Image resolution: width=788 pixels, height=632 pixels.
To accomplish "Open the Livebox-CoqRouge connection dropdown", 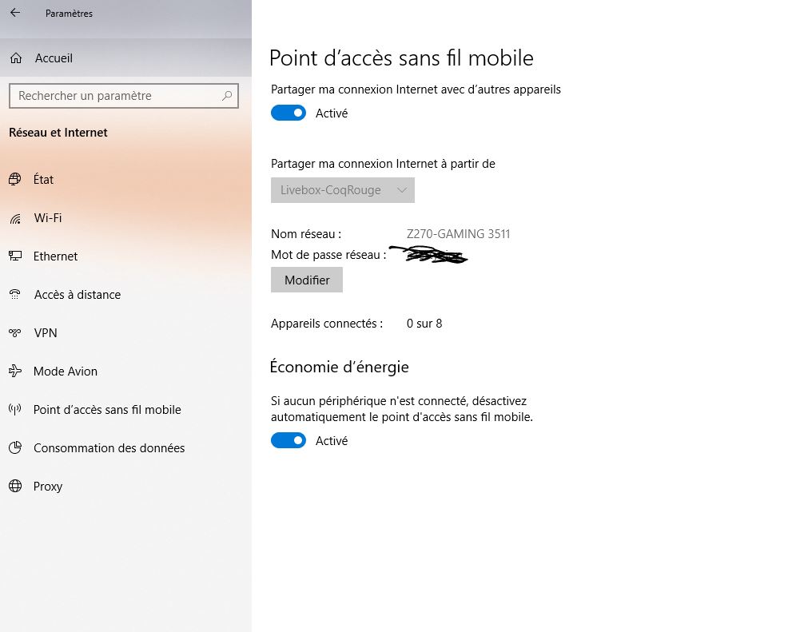I will click(x=342, y=190).
